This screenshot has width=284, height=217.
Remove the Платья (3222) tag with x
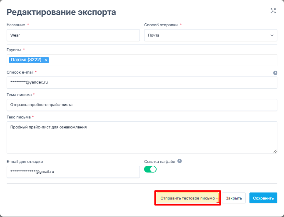(46, 60)
